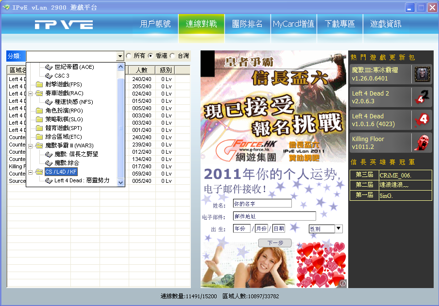Open the 團隊排名 tab
The width and height of the screenshot is (439, 306).
pos(248,24)
